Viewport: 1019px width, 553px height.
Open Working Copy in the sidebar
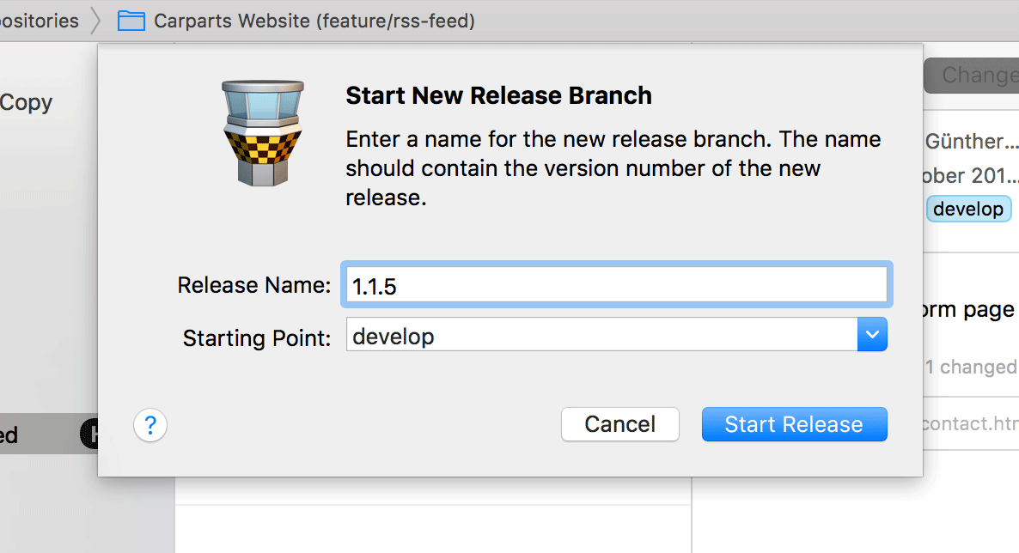pyautogui.click(x=26, y=103)
